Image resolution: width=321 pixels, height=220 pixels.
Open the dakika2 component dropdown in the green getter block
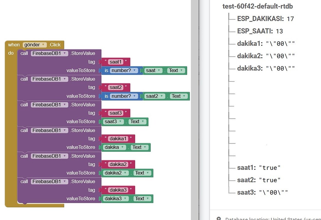tap(126, 173)
